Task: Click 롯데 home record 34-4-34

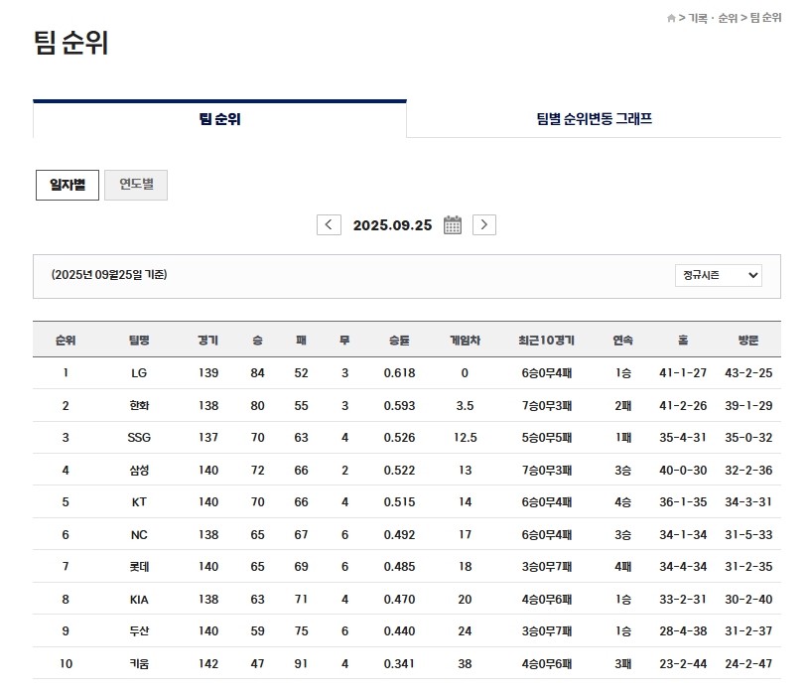Action: pos(683,567)
